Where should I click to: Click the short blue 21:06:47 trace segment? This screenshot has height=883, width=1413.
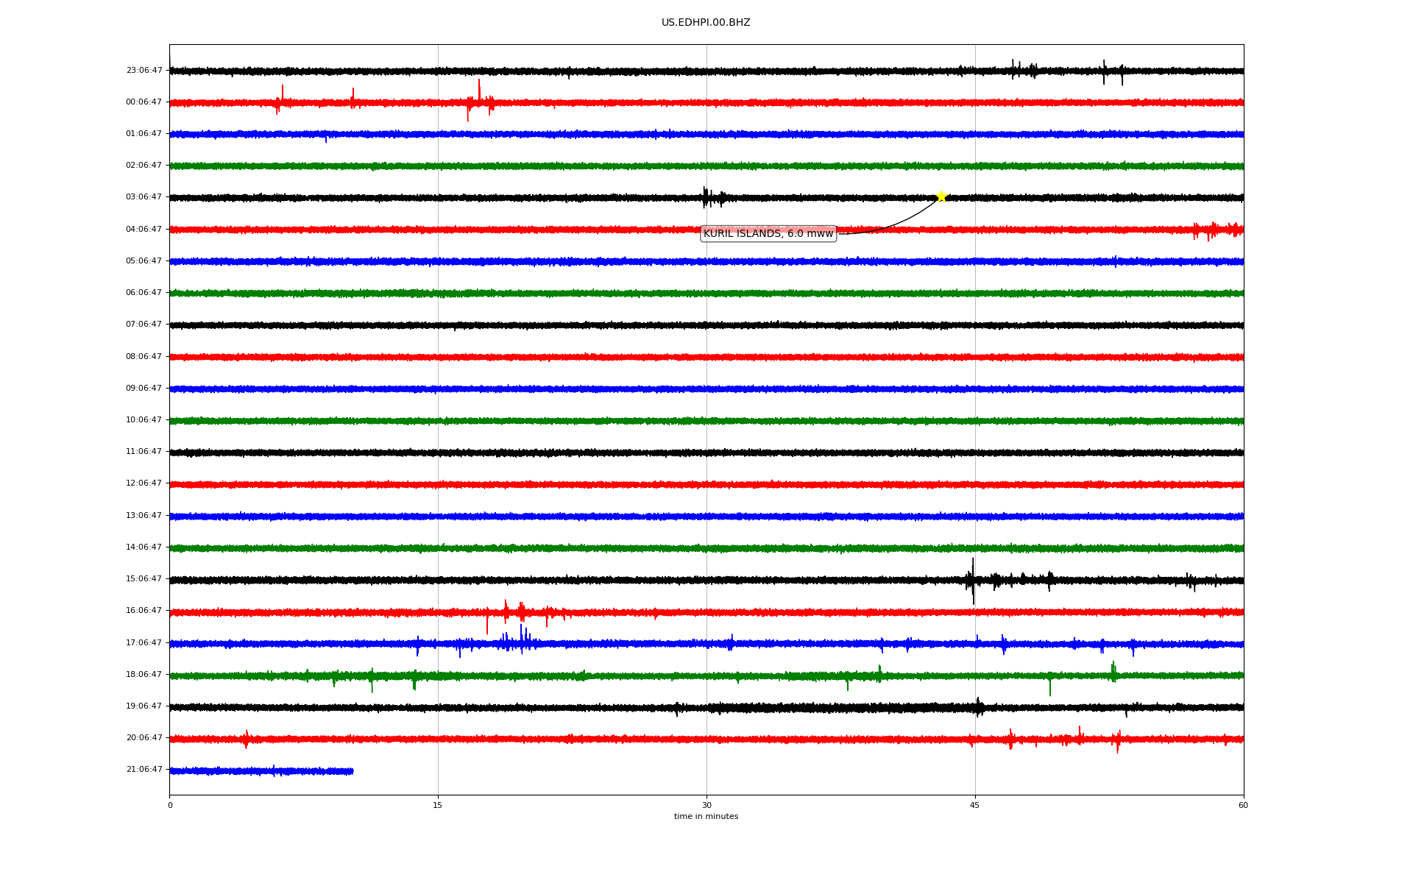[261, 771]
